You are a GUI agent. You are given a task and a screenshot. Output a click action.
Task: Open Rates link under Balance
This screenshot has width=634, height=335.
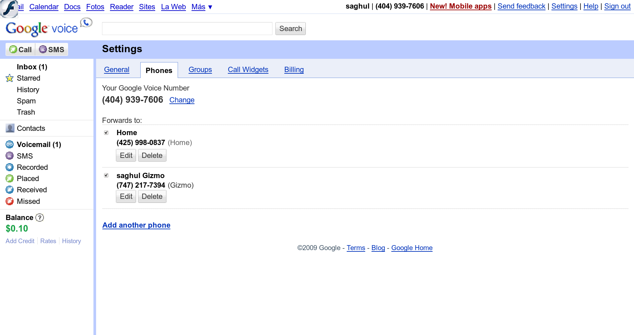(48, 241)
